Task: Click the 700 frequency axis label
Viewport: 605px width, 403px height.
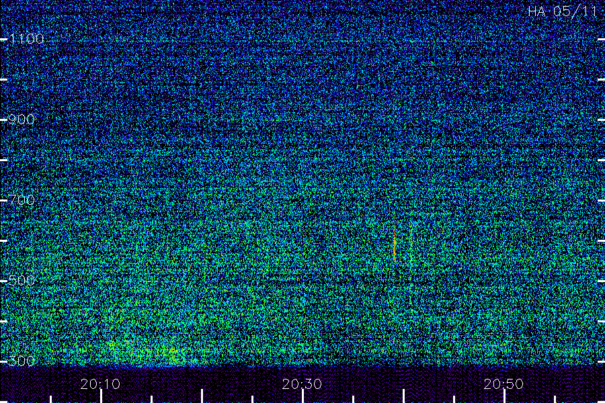Action: 22,199
